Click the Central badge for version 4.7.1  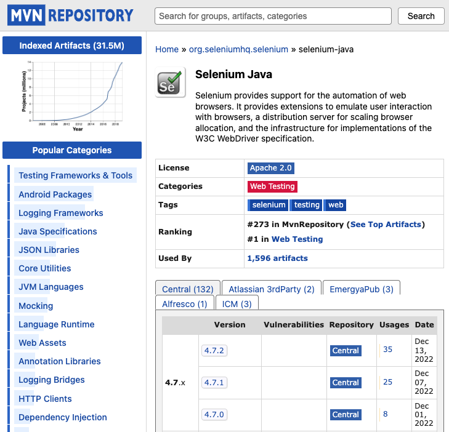click(x=346, y=383)
